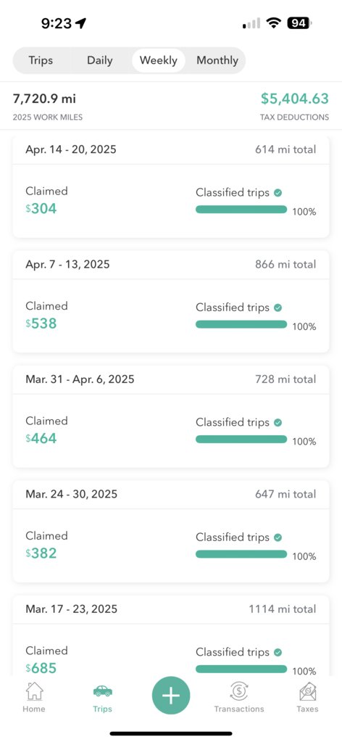Tap the Trips car icon
Image resolution: width=342 pixels, height=742 pixels.
coord(103,691)
